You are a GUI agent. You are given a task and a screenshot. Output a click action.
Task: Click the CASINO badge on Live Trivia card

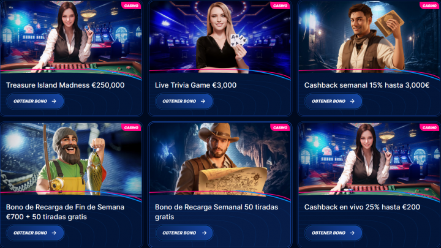click(x=280, y=6)
